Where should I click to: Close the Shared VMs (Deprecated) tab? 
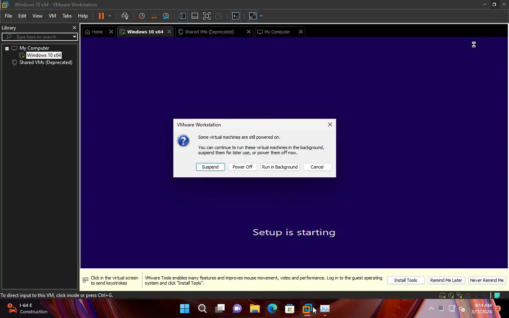click(249, 32)
